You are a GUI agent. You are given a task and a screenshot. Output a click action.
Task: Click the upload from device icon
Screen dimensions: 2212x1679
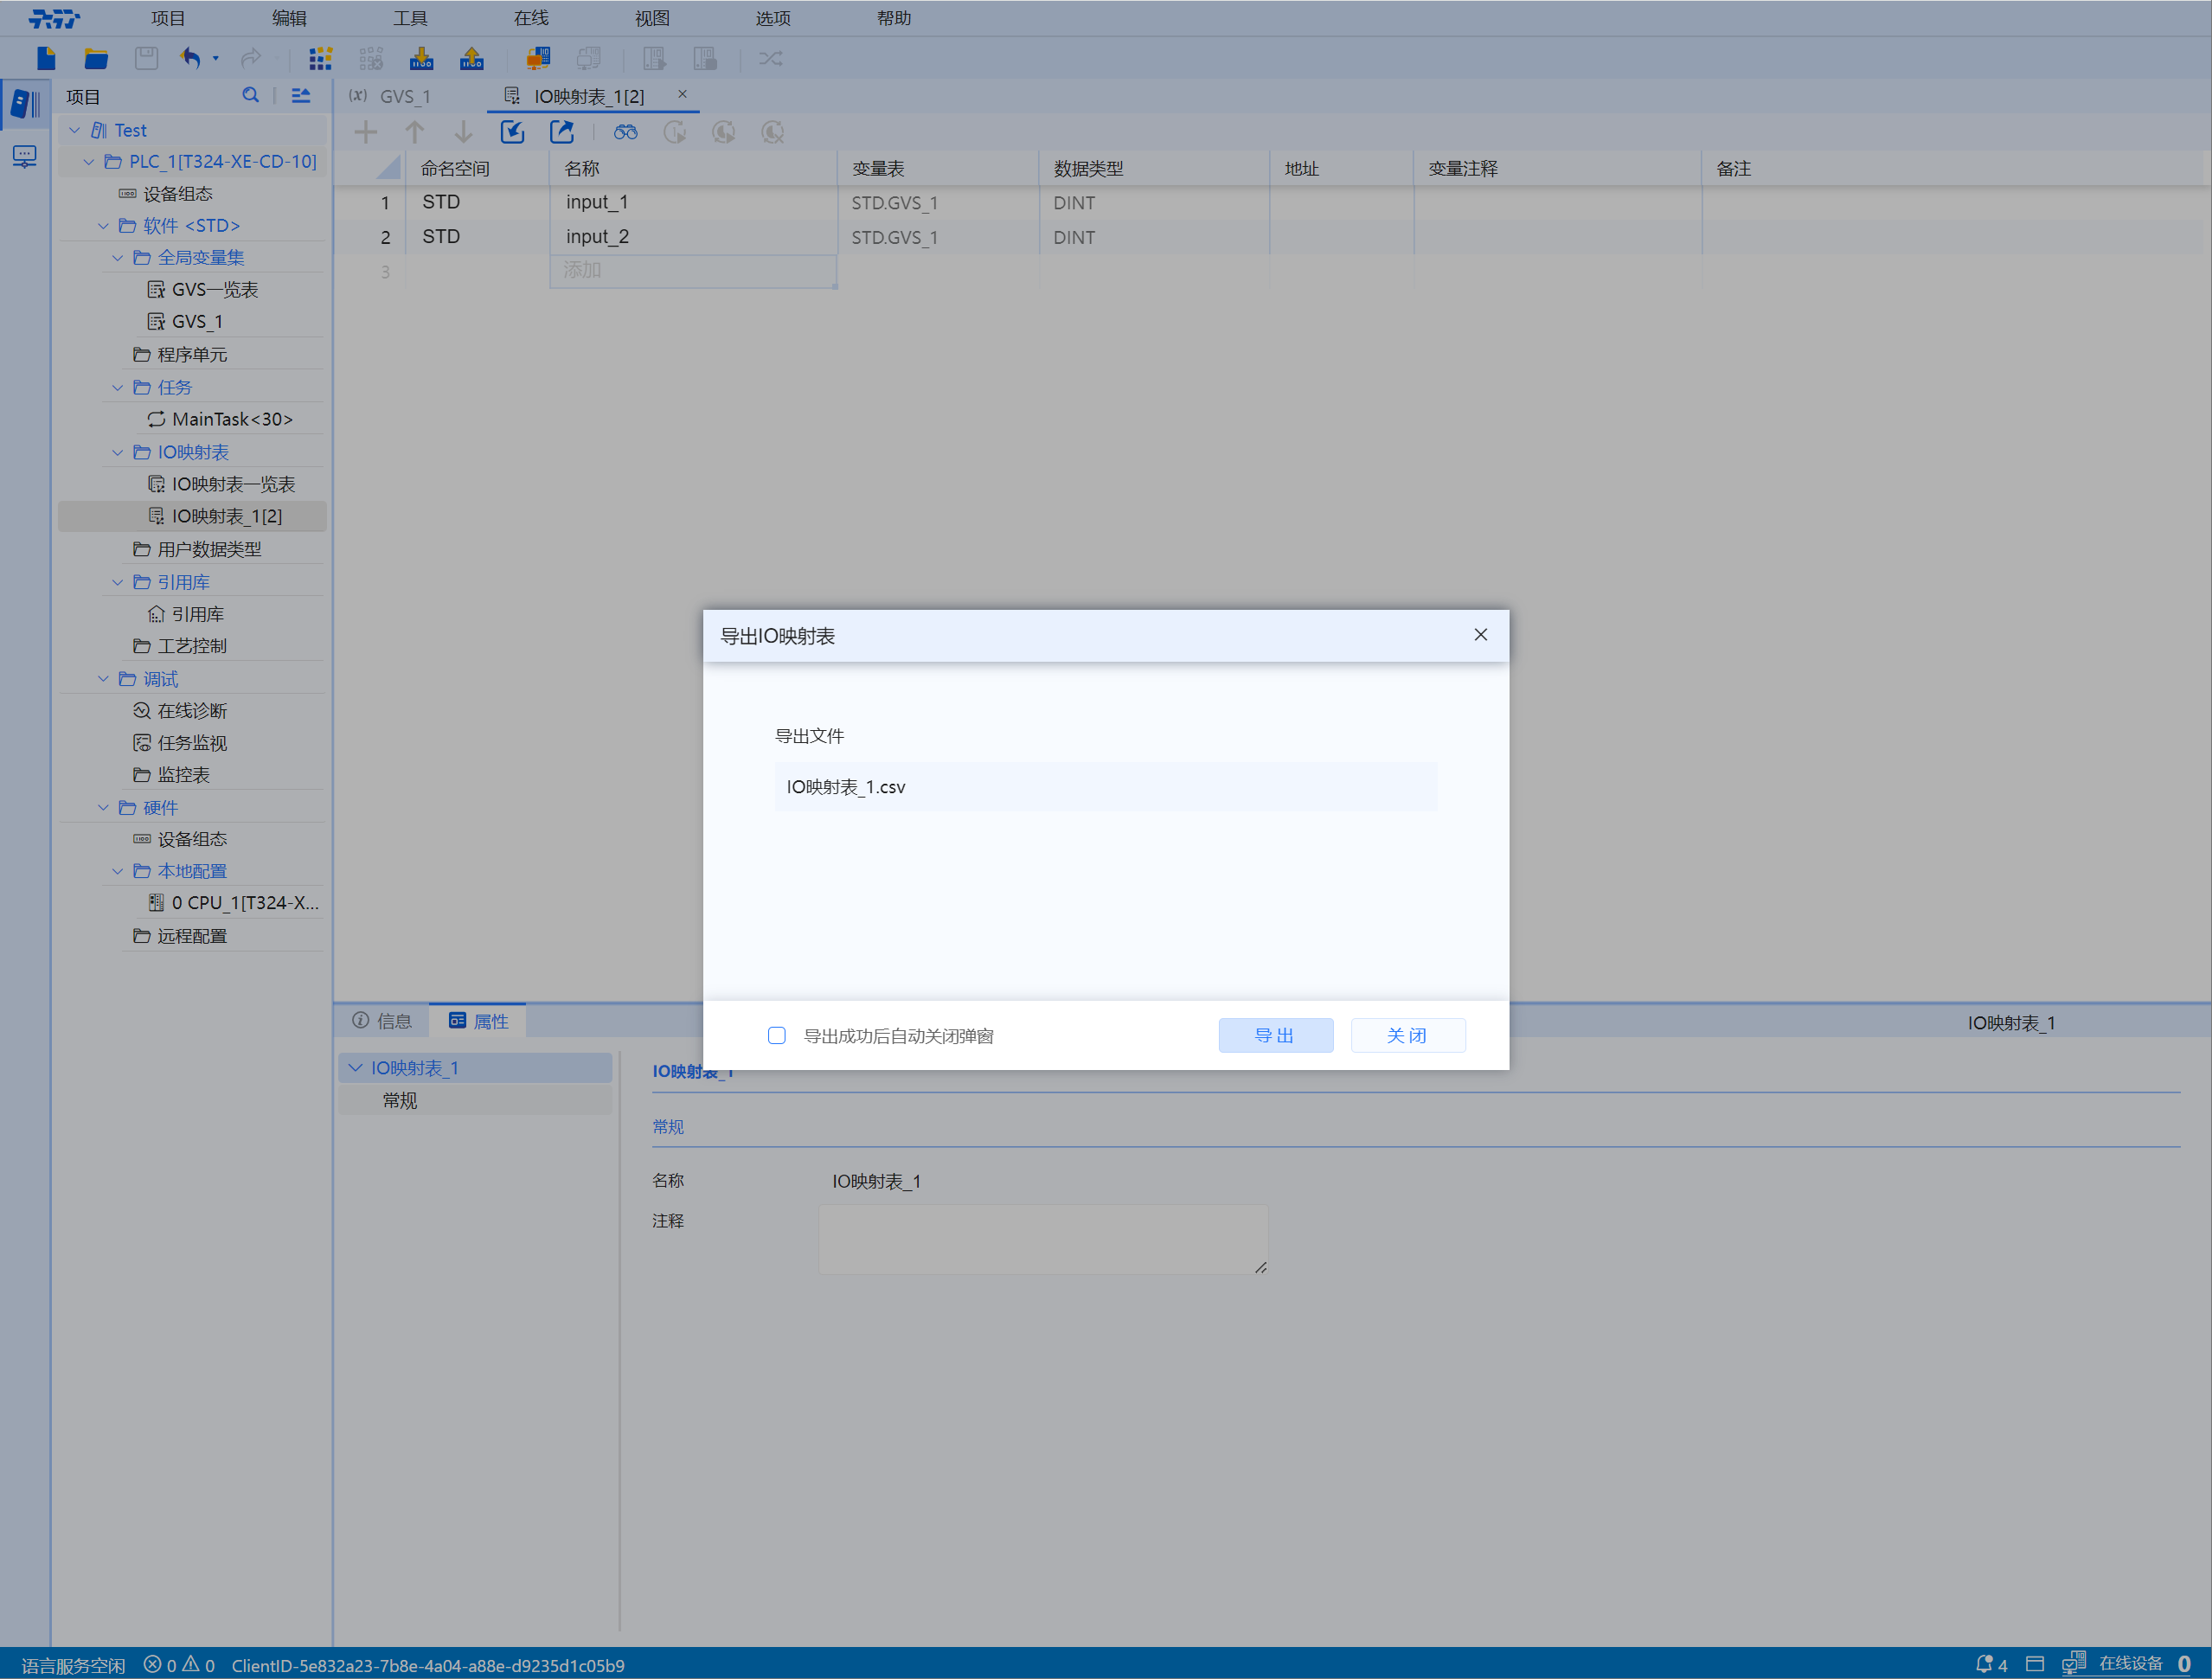click(471, 58)
